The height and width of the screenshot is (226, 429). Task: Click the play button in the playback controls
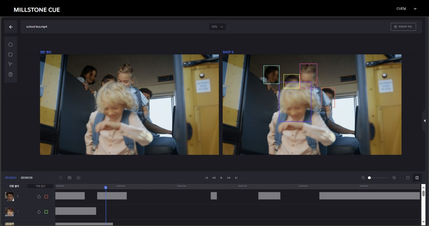(x=222, y=177)
